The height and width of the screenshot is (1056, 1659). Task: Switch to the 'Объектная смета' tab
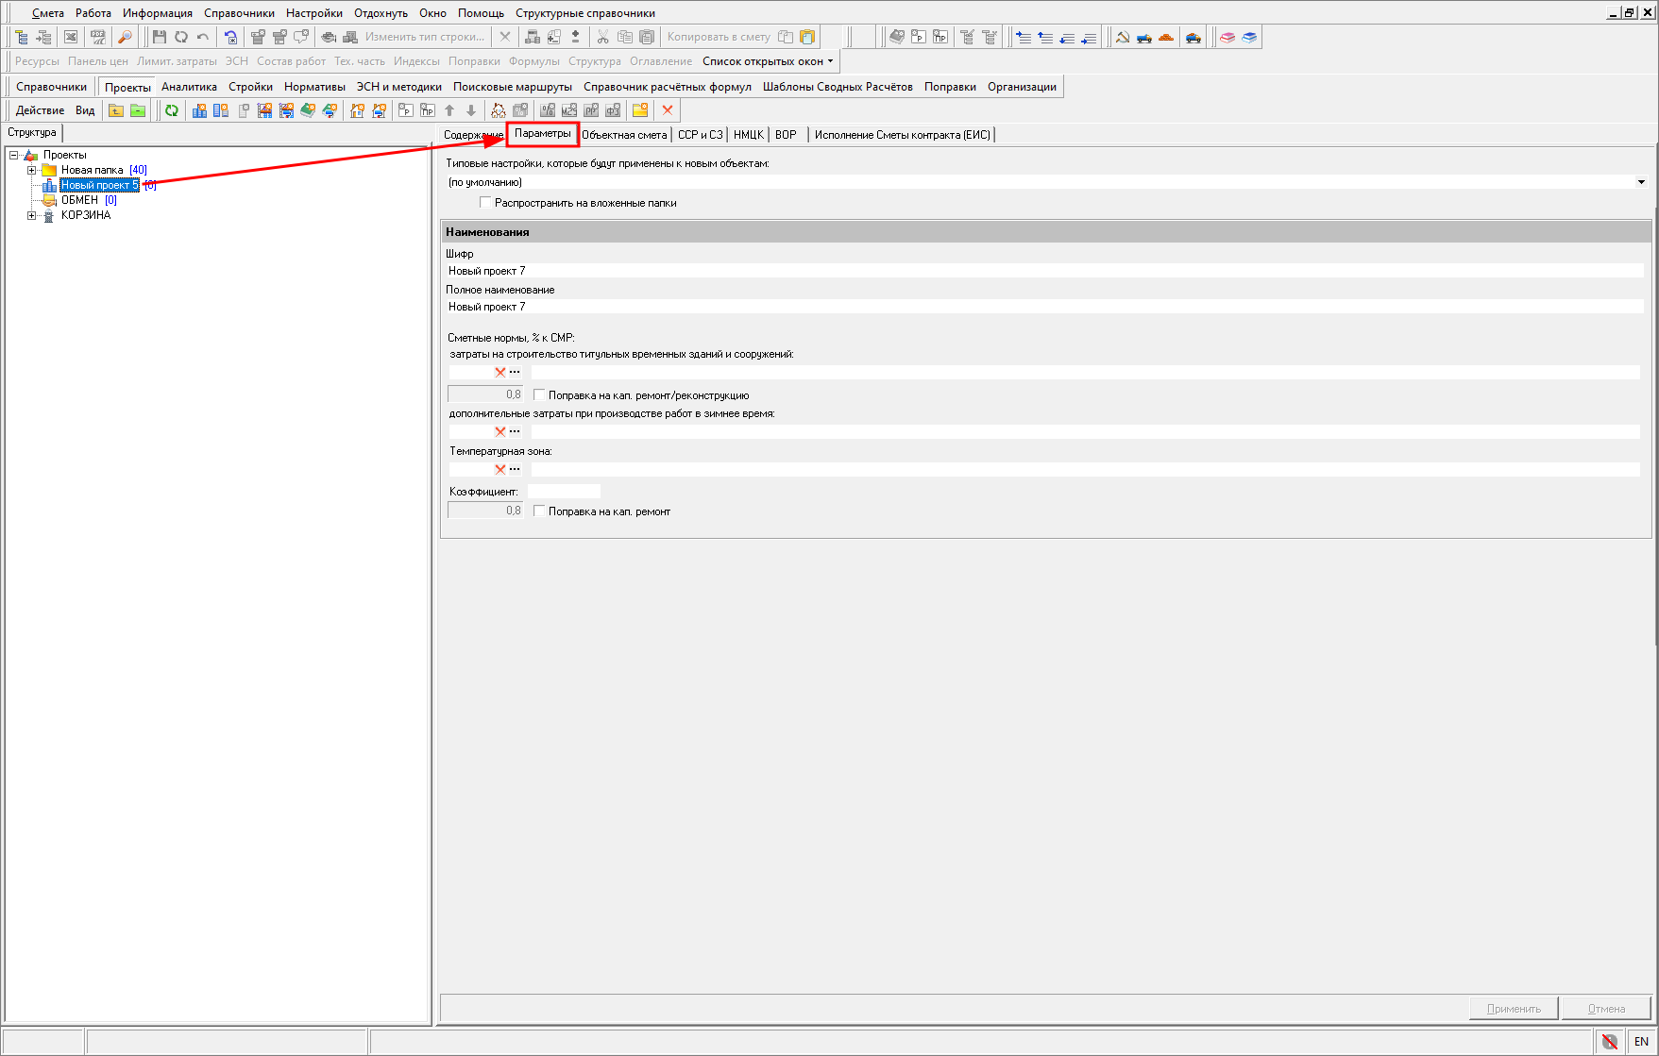point(624,135)
